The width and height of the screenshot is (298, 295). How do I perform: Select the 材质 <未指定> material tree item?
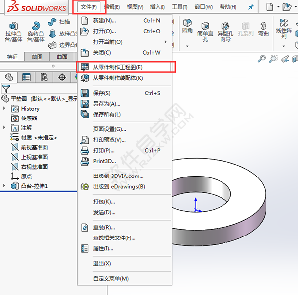click(34, 137)
